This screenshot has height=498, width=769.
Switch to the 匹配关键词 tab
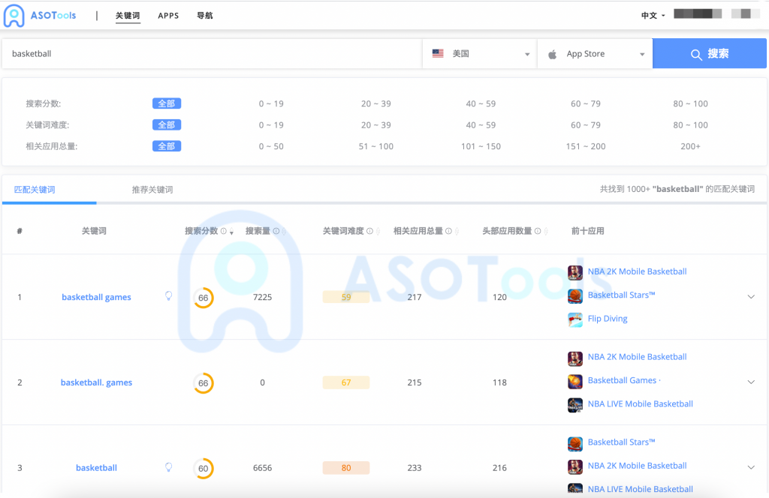[35, 190]
